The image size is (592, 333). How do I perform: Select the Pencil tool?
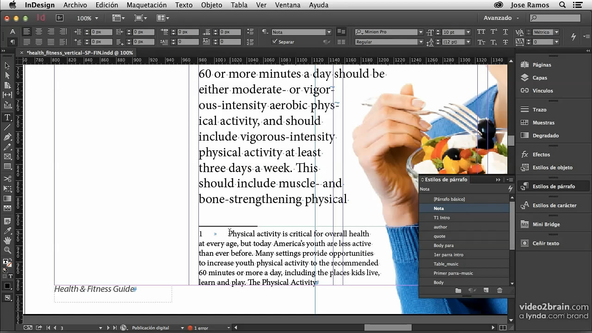tap(7, 147)
